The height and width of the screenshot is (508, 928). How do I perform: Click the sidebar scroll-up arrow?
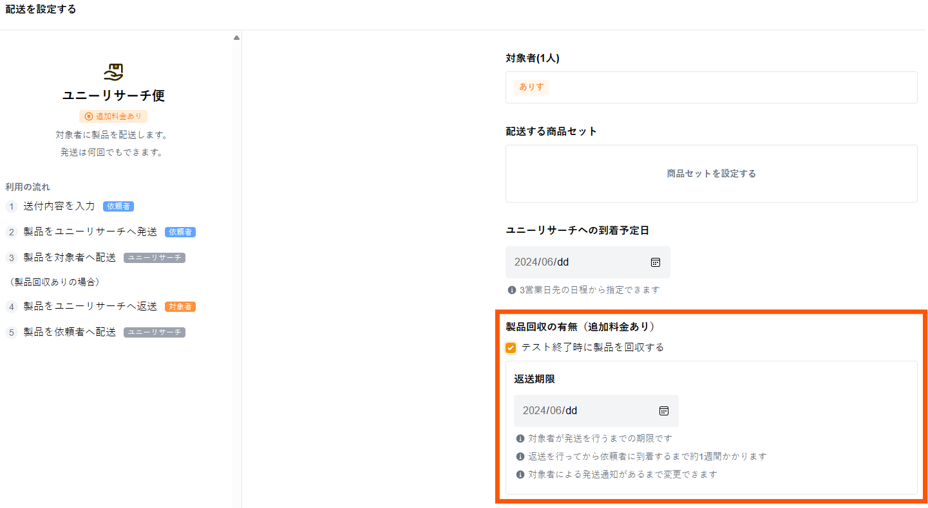click(236, 38)
